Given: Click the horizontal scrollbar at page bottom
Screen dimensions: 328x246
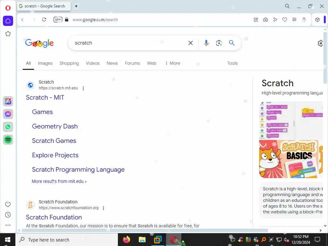Looking at the screenshot, I should click(145, 231).
